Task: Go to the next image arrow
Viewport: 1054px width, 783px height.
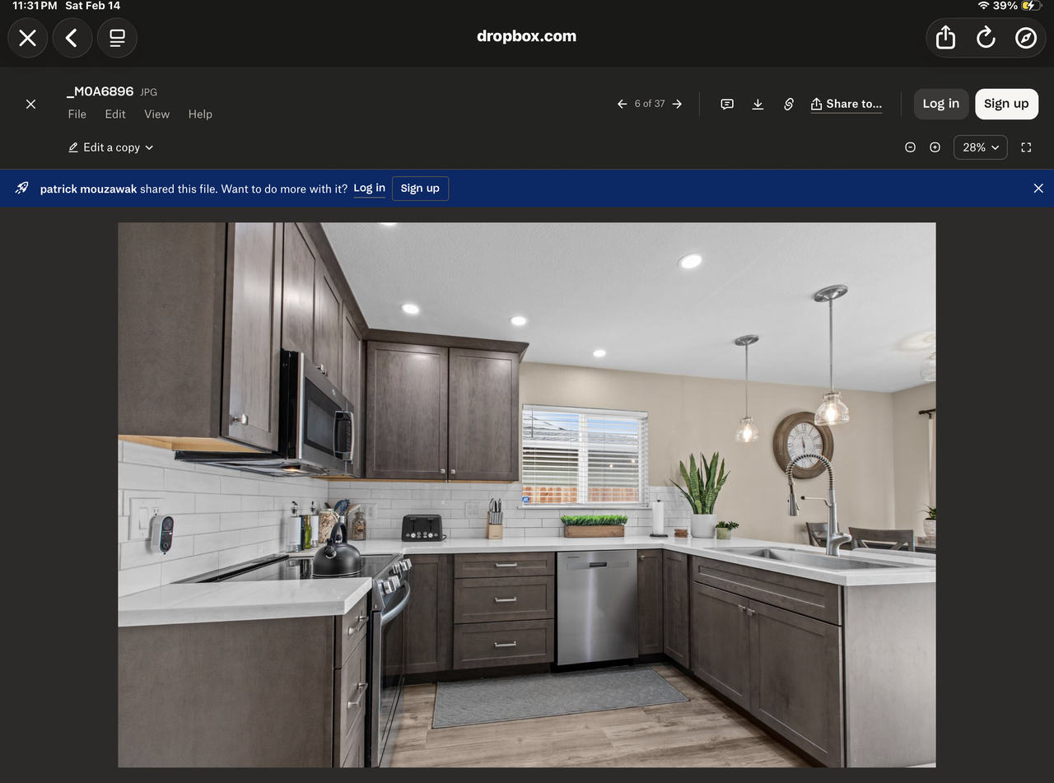Action: click(x=677, y=104)
